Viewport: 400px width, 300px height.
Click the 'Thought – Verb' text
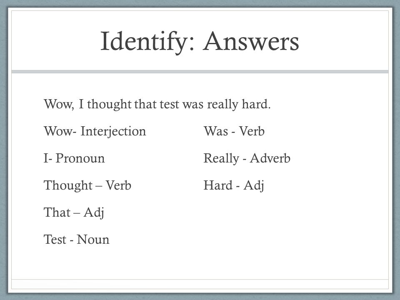tap(87, 185)
